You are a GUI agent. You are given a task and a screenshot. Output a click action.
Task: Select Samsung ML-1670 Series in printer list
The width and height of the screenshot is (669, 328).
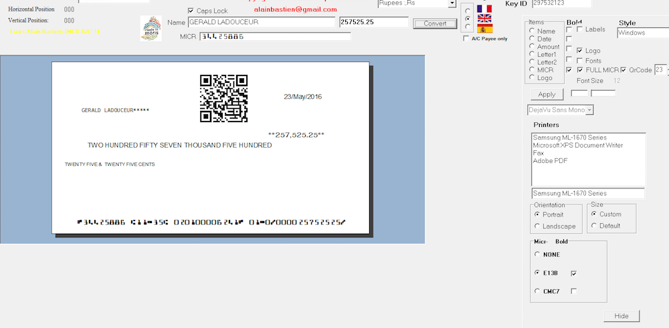pos(569,138)
